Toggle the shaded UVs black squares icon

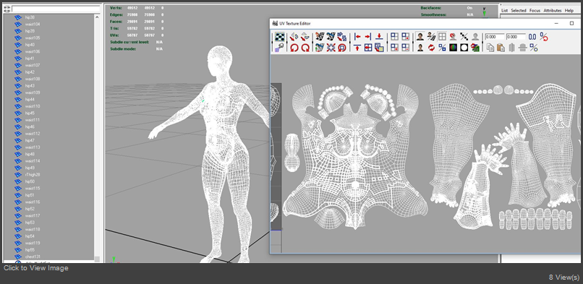click(x=464, y=36)
